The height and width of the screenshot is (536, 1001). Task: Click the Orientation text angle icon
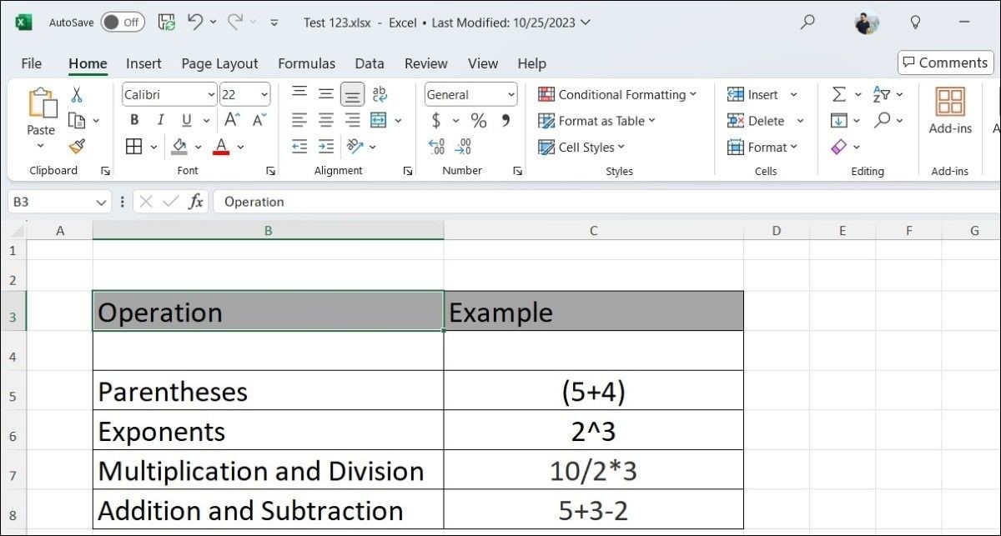pos(355,147)
